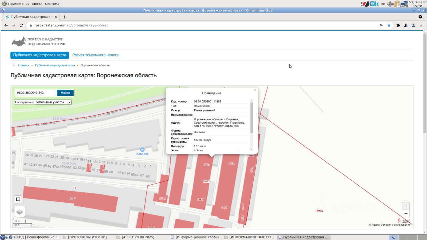Image resolution: width=427 pixels, height=240 pixels.
Task: Reload the page in the browser
Action: (21, 25)
